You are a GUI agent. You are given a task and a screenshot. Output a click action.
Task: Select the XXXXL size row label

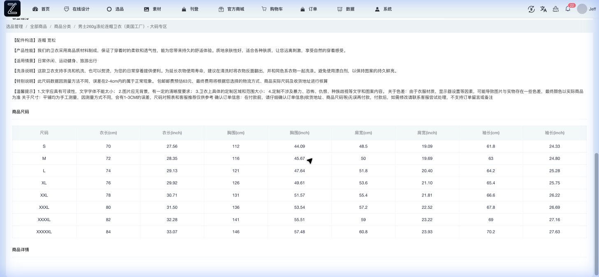point(44,220)
